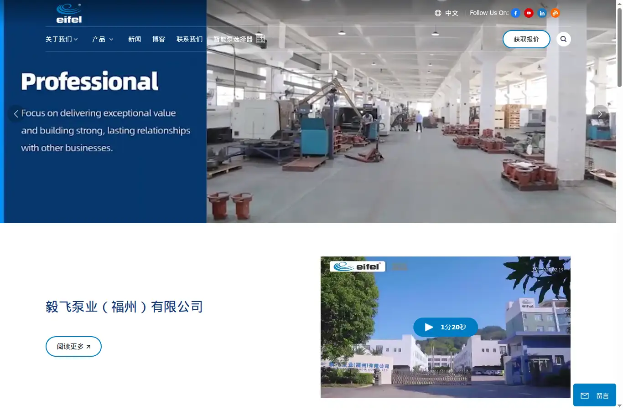The height and width of the screenshot is (410, 623).
Task: Click the envelope icon on 留言
Action: coord(585,396)
